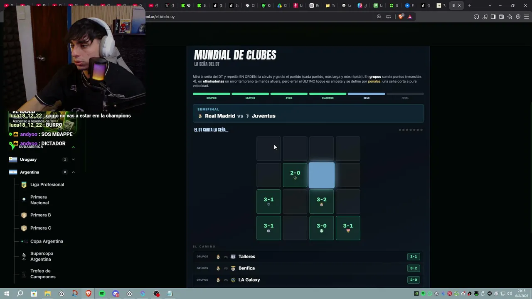Open Windows taskbar search
The width and height of the screenshot is (532, 299).
coord(20,294)
